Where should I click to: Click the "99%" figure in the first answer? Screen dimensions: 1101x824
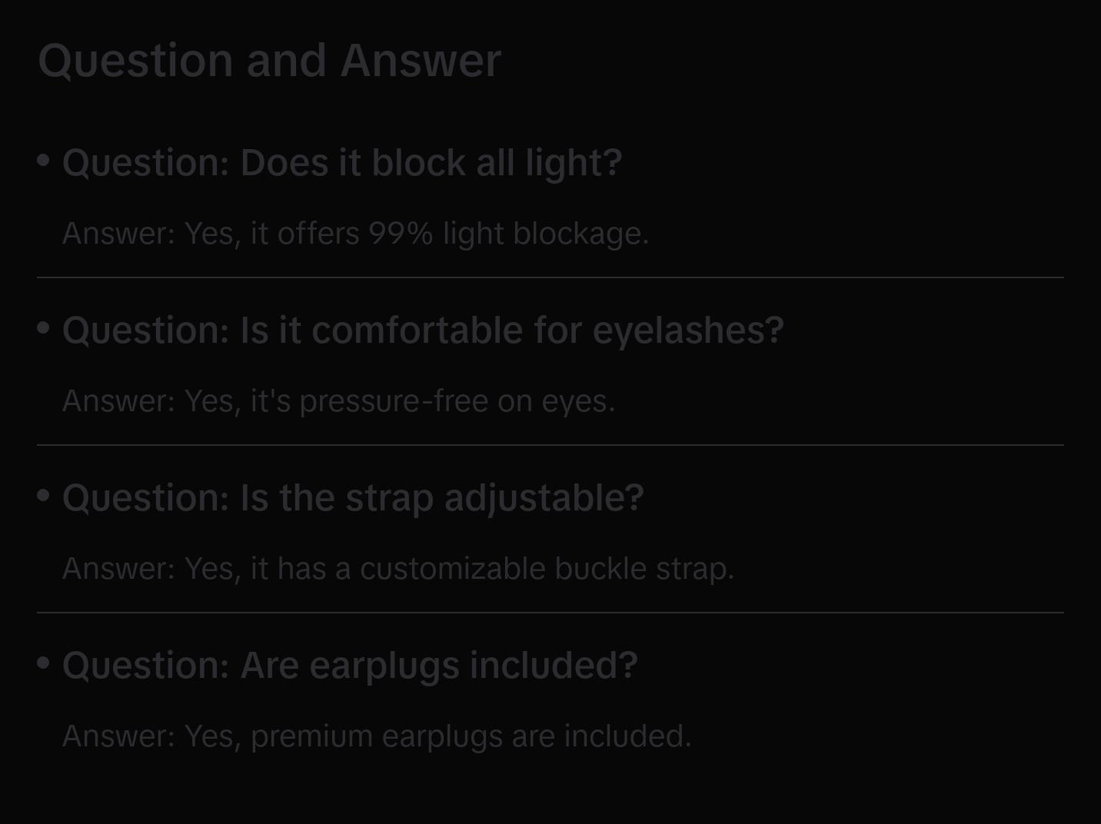(401, 234)
